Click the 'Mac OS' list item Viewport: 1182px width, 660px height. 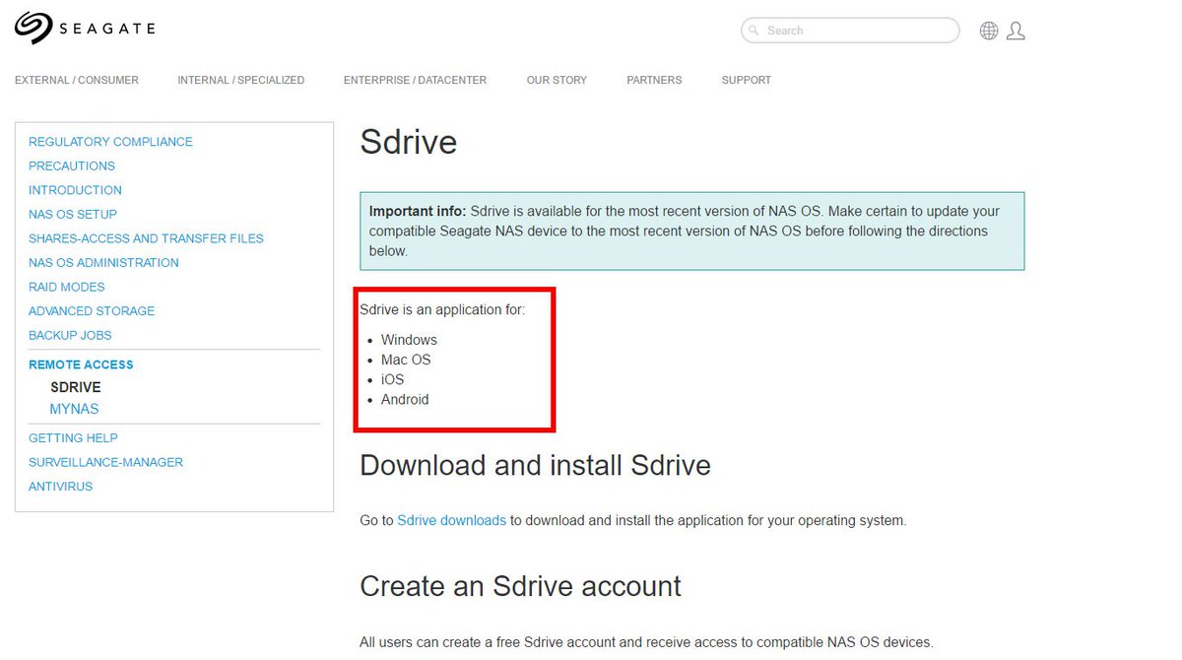pos(406,360)
